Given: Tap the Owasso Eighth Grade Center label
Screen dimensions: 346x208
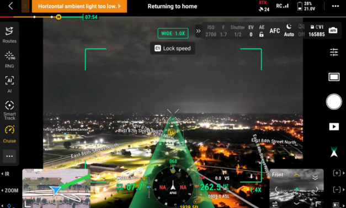Looking at the screenshot, I should pos(66,129).
